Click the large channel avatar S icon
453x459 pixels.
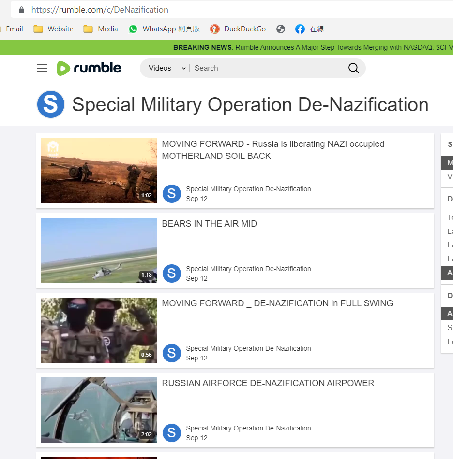click(x=51, y=104)
